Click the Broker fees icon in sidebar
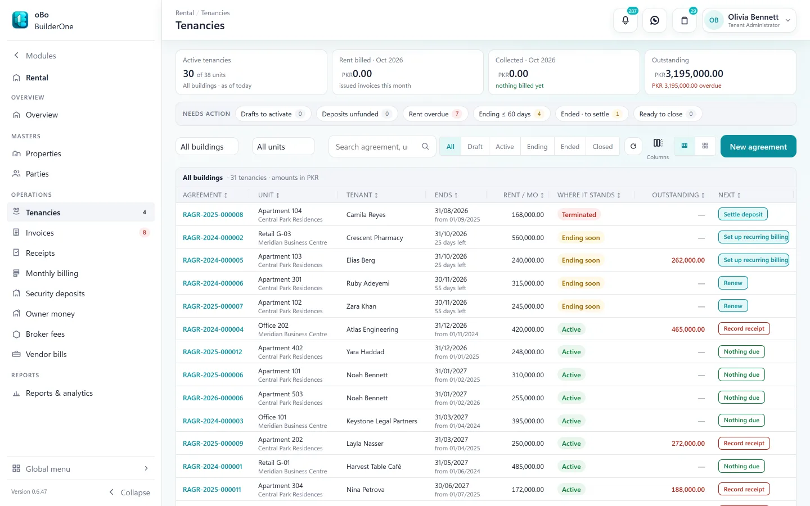Viewport: 810px width, 506px height. click(x=16, y=334)
